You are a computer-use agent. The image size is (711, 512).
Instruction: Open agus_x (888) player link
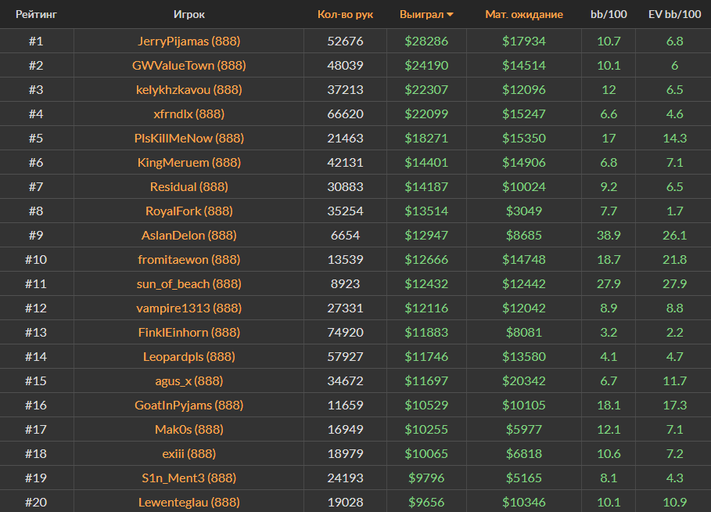(x=189, y=380)
